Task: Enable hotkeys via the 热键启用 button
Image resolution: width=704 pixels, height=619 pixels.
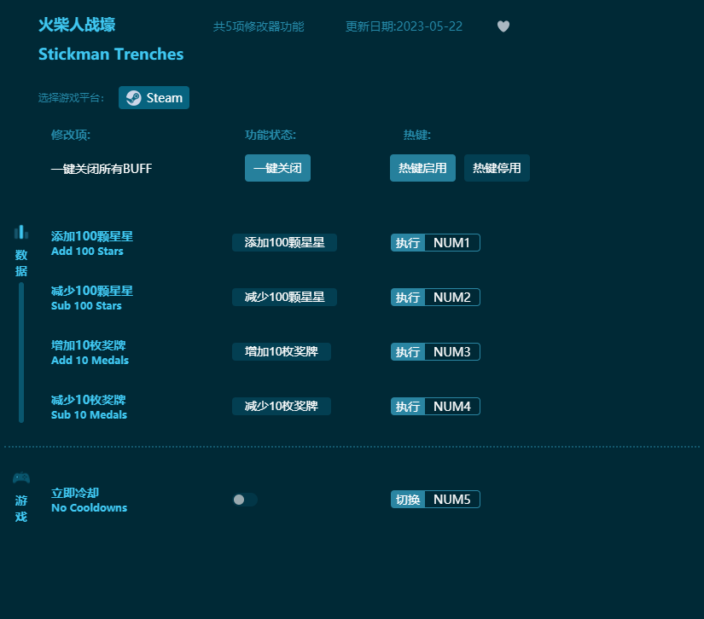Action: (422, 168)
